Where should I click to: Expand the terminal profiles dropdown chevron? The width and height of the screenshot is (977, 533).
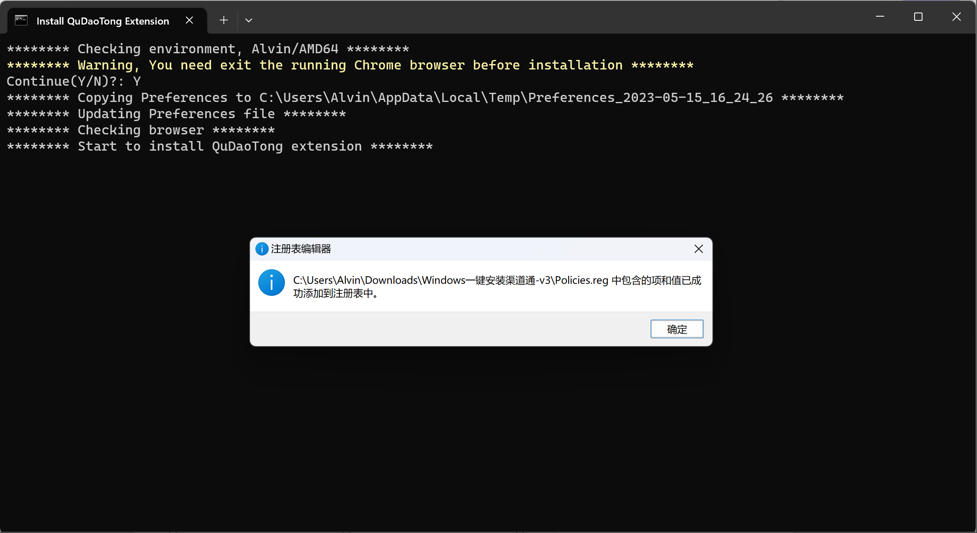point(249,20)
